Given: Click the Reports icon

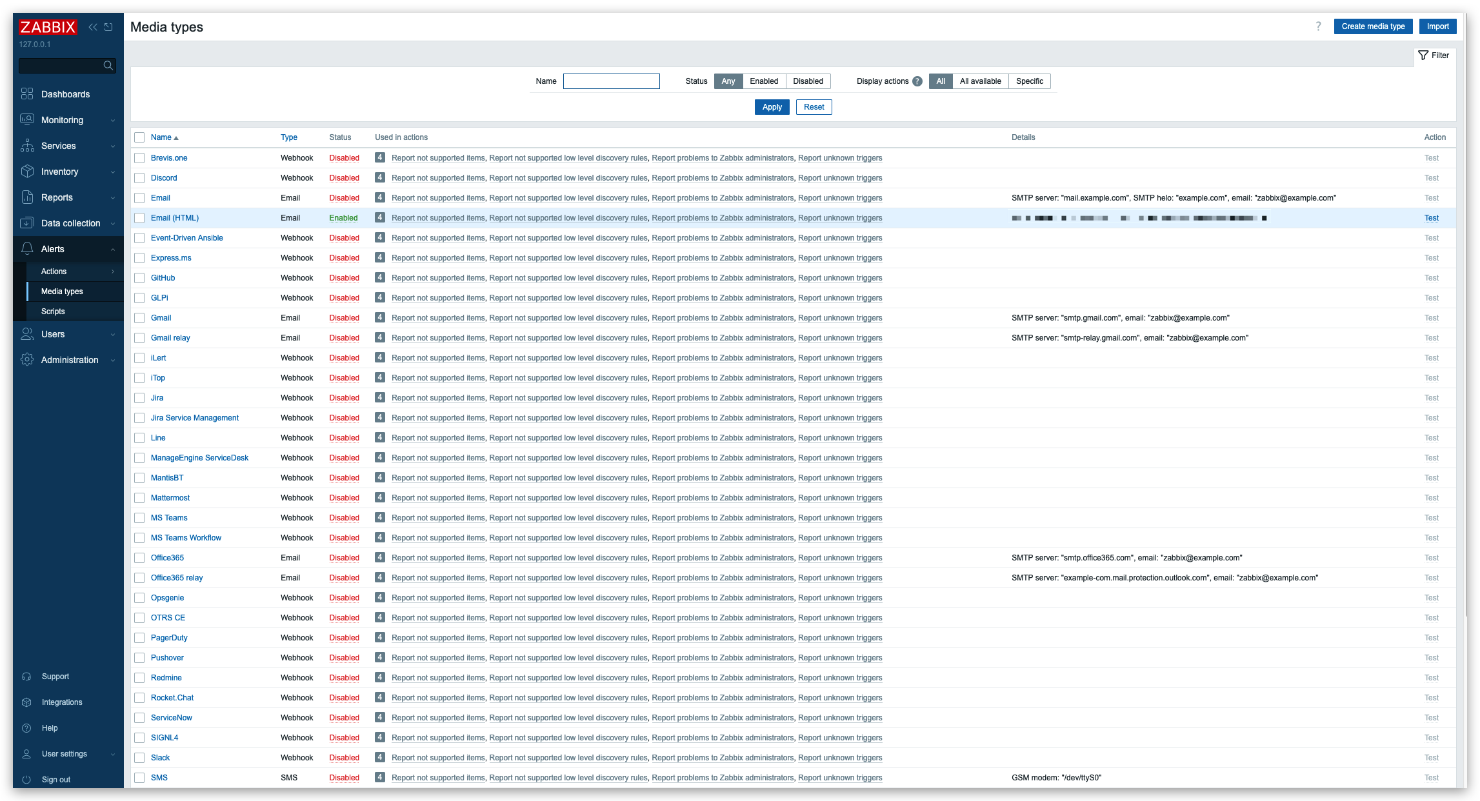Looking at the screenshot, I should click(x=27, y=197).
